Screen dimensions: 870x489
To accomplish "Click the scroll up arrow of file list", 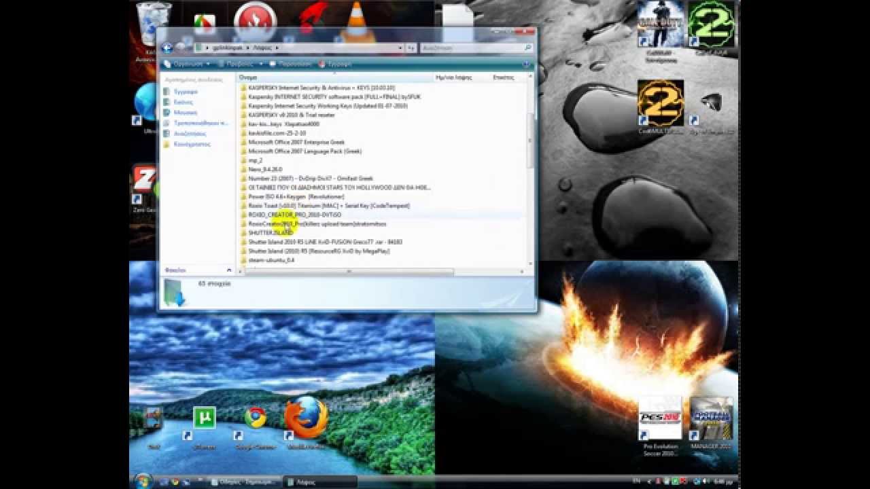I will (532, 78).
